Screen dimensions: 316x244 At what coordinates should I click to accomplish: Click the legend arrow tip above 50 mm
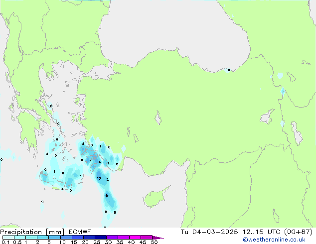pyautogui.click(x=158, y=238)
